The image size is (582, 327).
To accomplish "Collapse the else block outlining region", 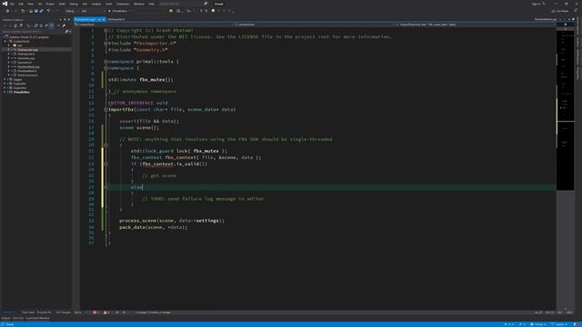I will pyautogui.click(x=105, y=187).
